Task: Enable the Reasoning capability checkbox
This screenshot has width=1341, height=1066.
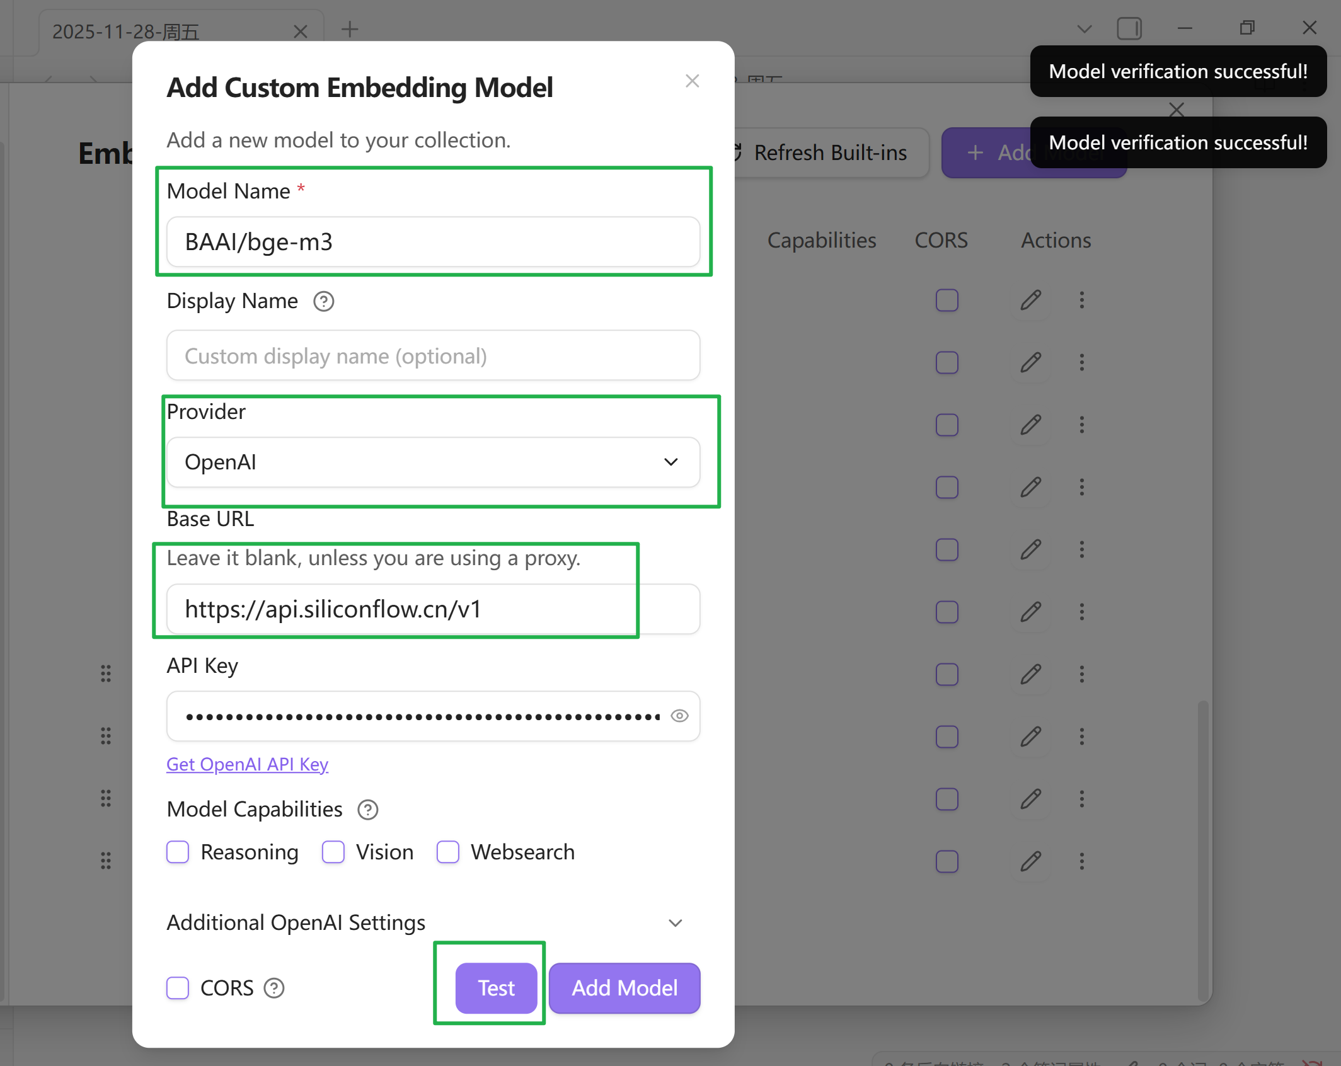Action: point(178,852)
